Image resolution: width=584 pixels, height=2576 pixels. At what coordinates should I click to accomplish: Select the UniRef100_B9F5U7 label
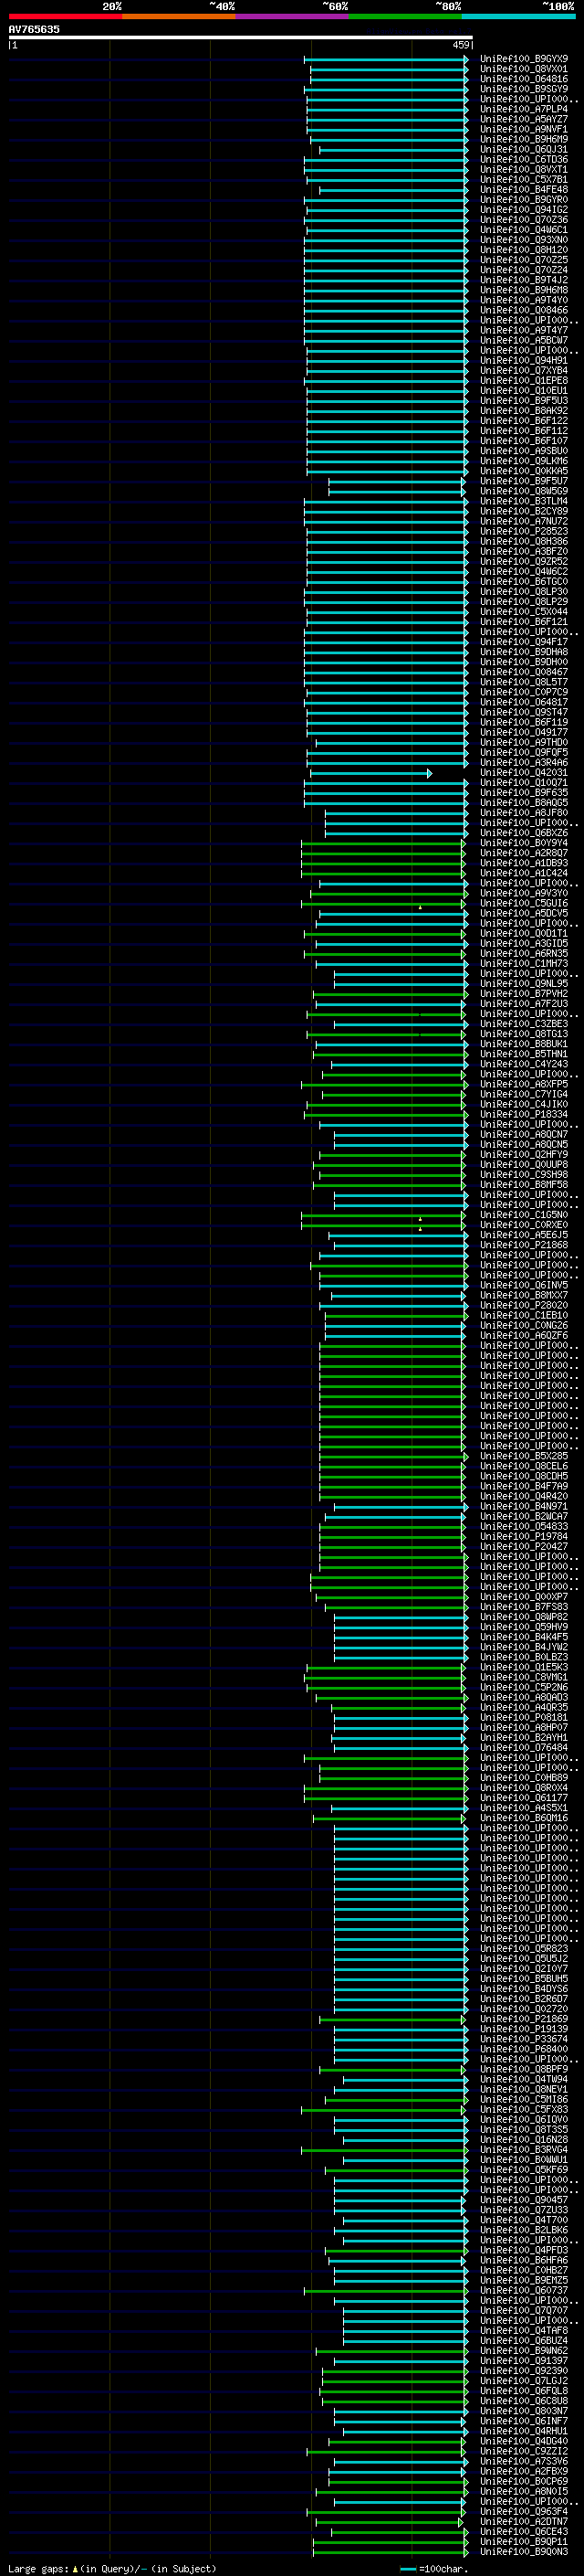pos(523,481)
